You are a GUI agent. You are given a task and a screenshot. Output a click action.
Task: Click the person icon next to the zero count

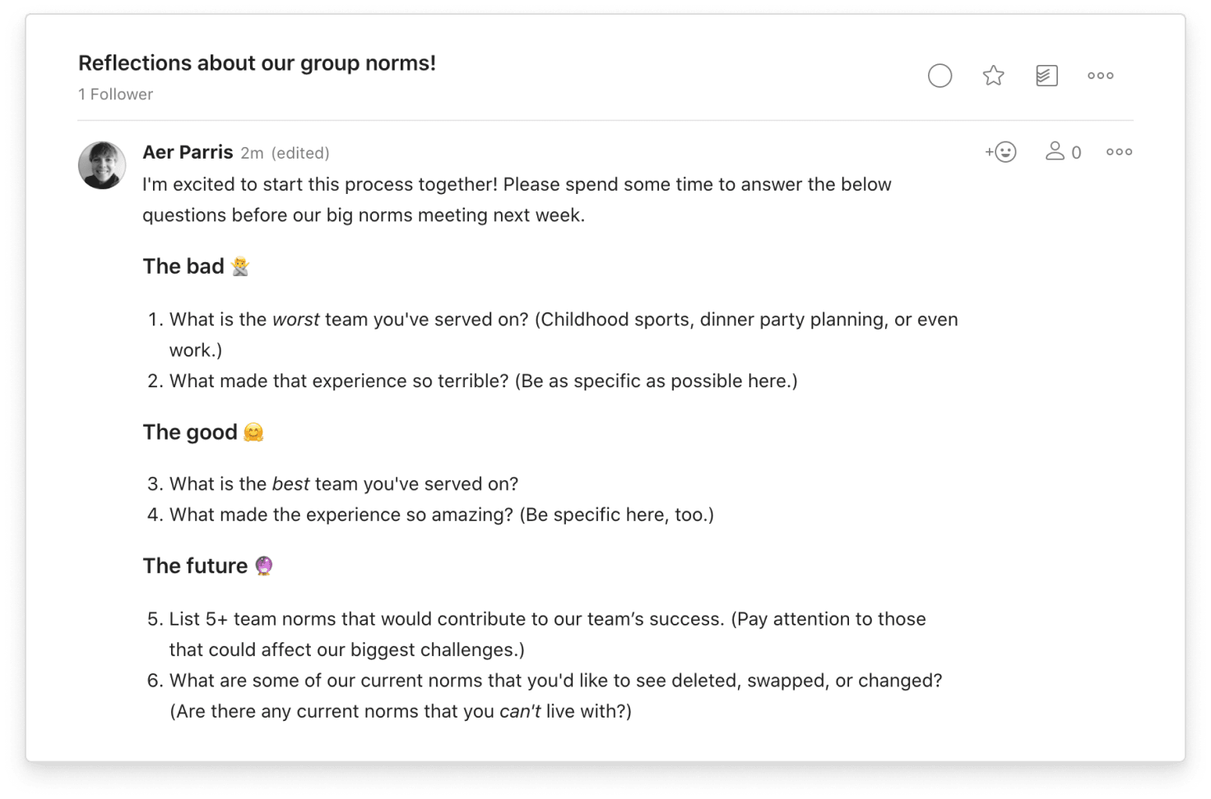pyautogui.click(x=1054, y=151)
